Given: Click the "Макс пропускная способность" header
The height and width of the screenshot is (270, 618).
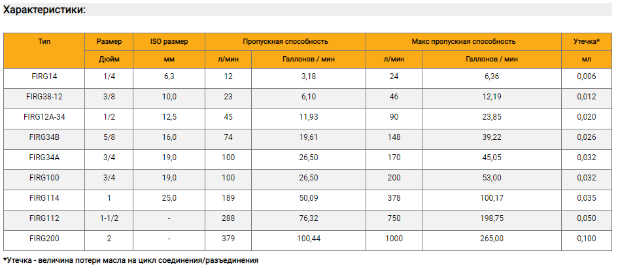Looking at the screenshot, I should pyautogui.click(x=464, y=41).
